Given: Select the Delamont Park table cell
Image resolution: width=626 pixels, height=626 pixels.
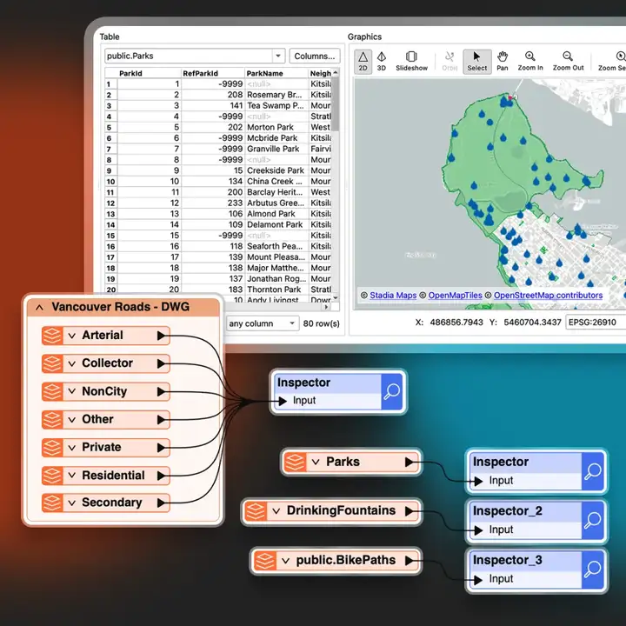Looking at the screenshot, I should pyautogui.click(x=276, y=225).
